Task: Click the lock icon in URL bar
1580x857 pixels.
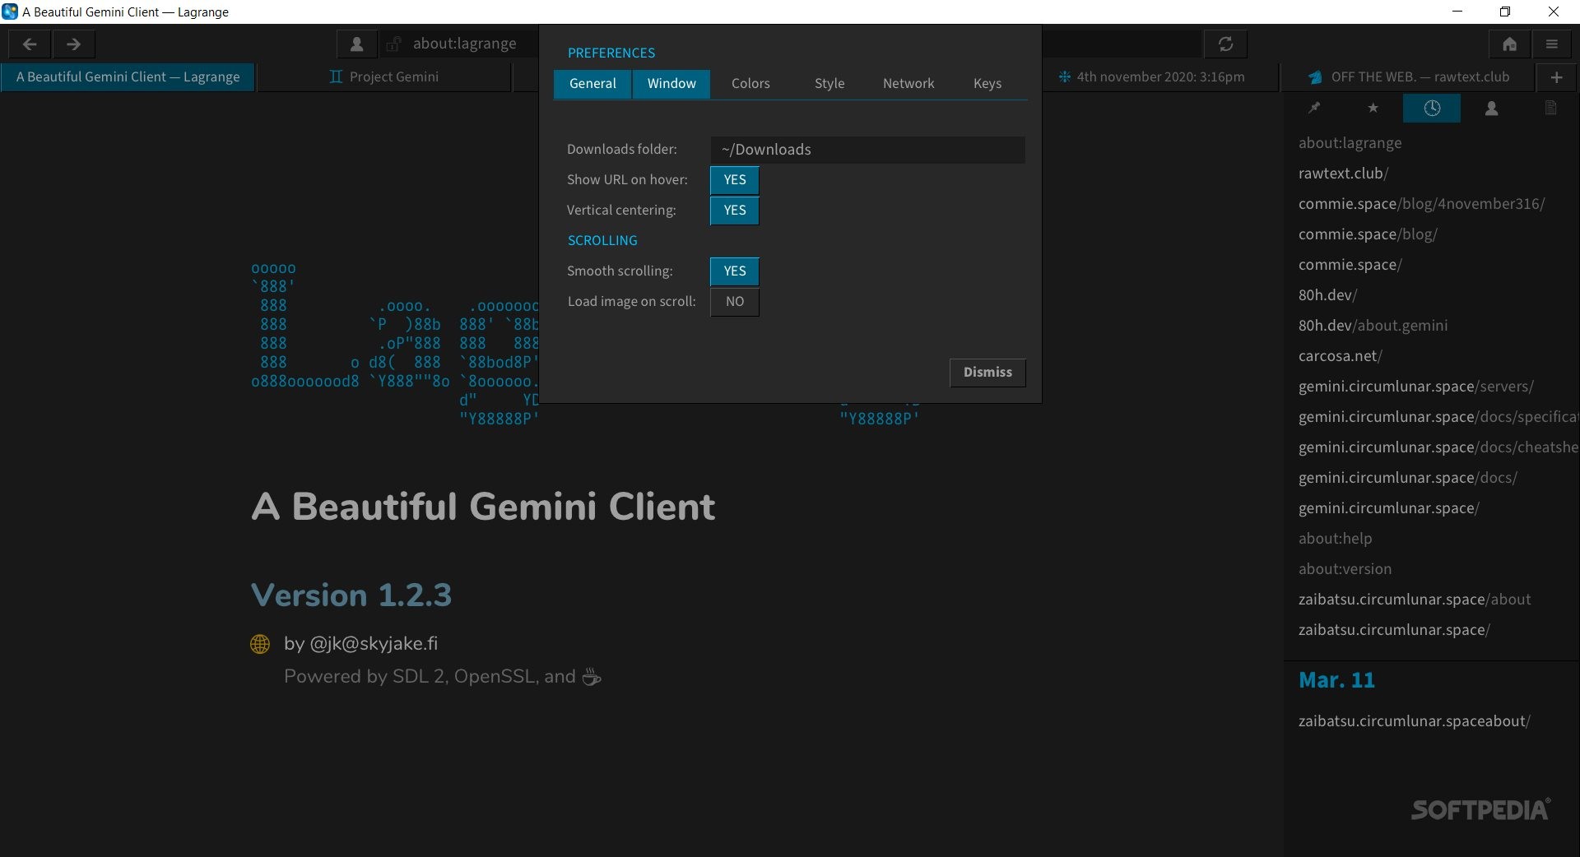Action: pyautogui.click(x=394, y=44)
